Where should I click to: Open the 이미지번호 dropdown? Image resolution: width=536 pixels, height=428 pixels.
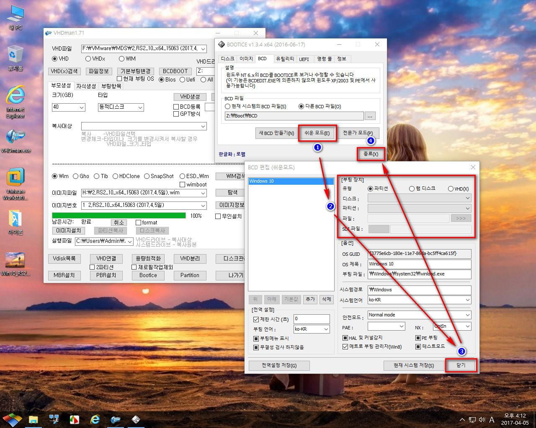[x=203, y=206]
